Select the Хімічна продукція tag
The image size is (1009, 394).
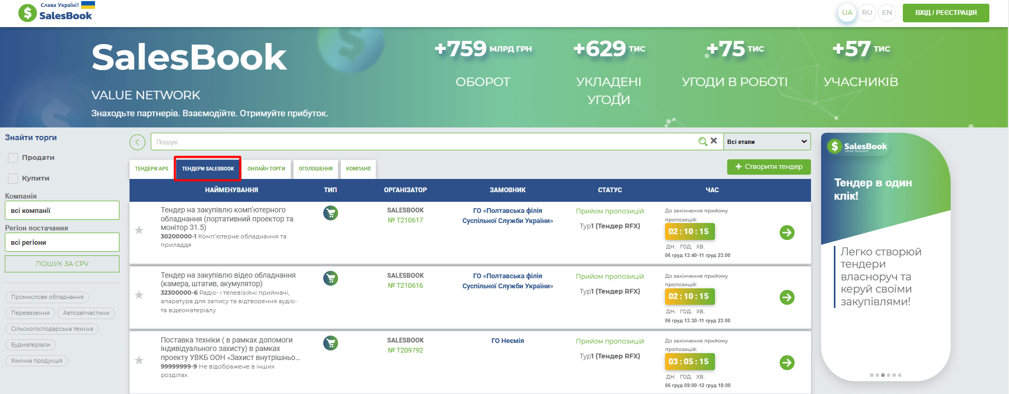click(x=37, y=361)
